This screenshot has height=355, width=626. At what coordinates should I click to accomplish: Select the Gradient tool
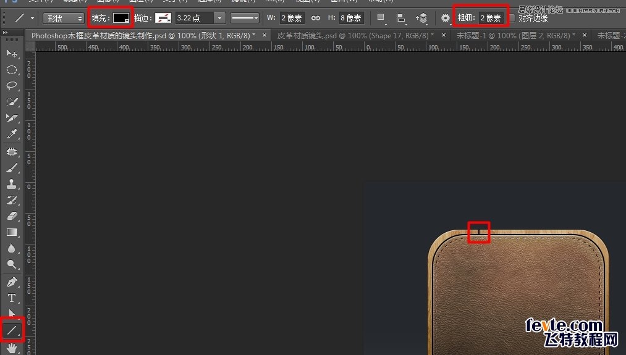point(12,232)
